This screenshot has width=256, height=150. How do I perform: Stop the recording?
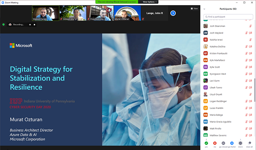pyautogui.click(x=34, y=24)
